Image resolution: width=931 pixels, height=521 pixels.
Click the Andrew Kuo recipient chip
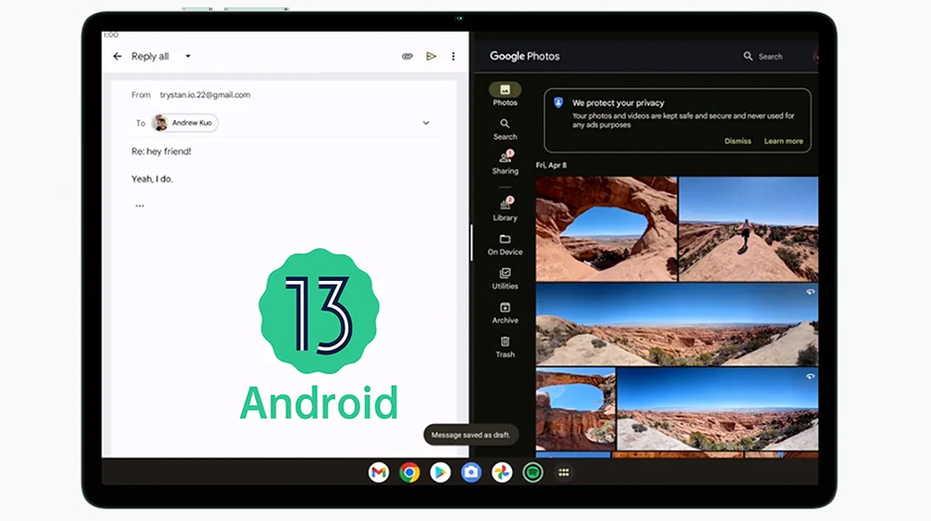[x=184, y=123]
